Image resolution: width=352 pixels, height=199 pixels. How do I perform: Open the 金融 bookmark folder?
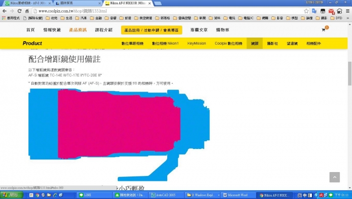[x=96, y=18]
